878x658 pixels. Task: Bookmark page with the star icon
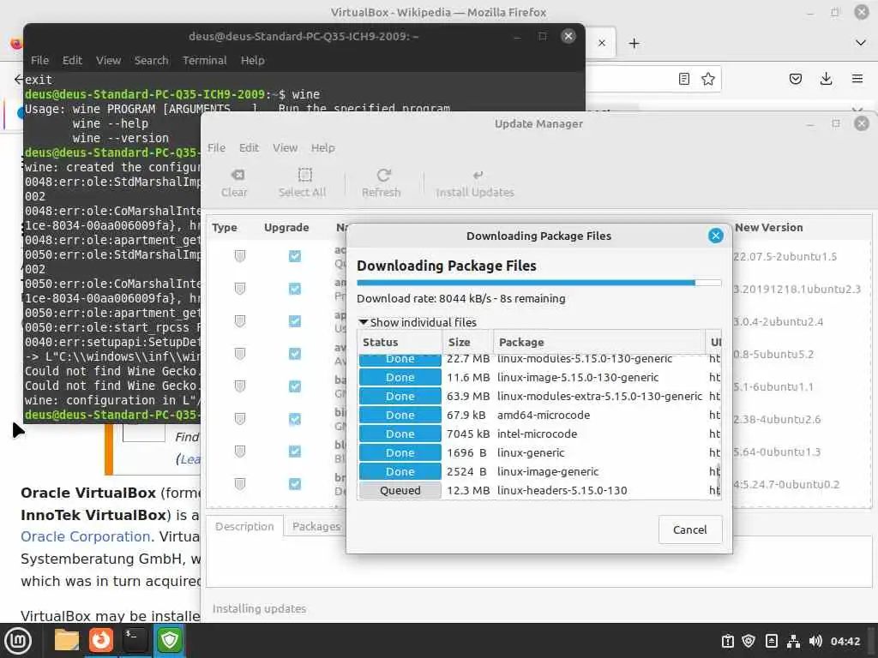click(707, 79)
